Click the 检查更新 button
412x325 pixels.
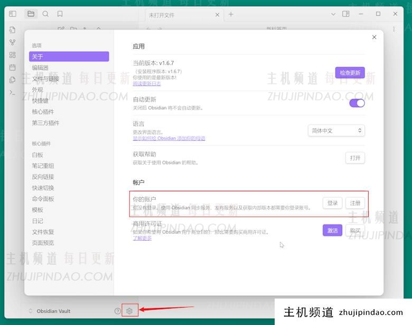pos(350,73)
